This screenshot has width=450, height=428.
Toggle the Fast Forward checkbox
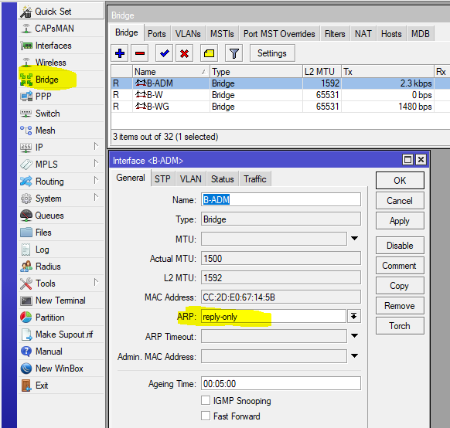coord(206,416)
